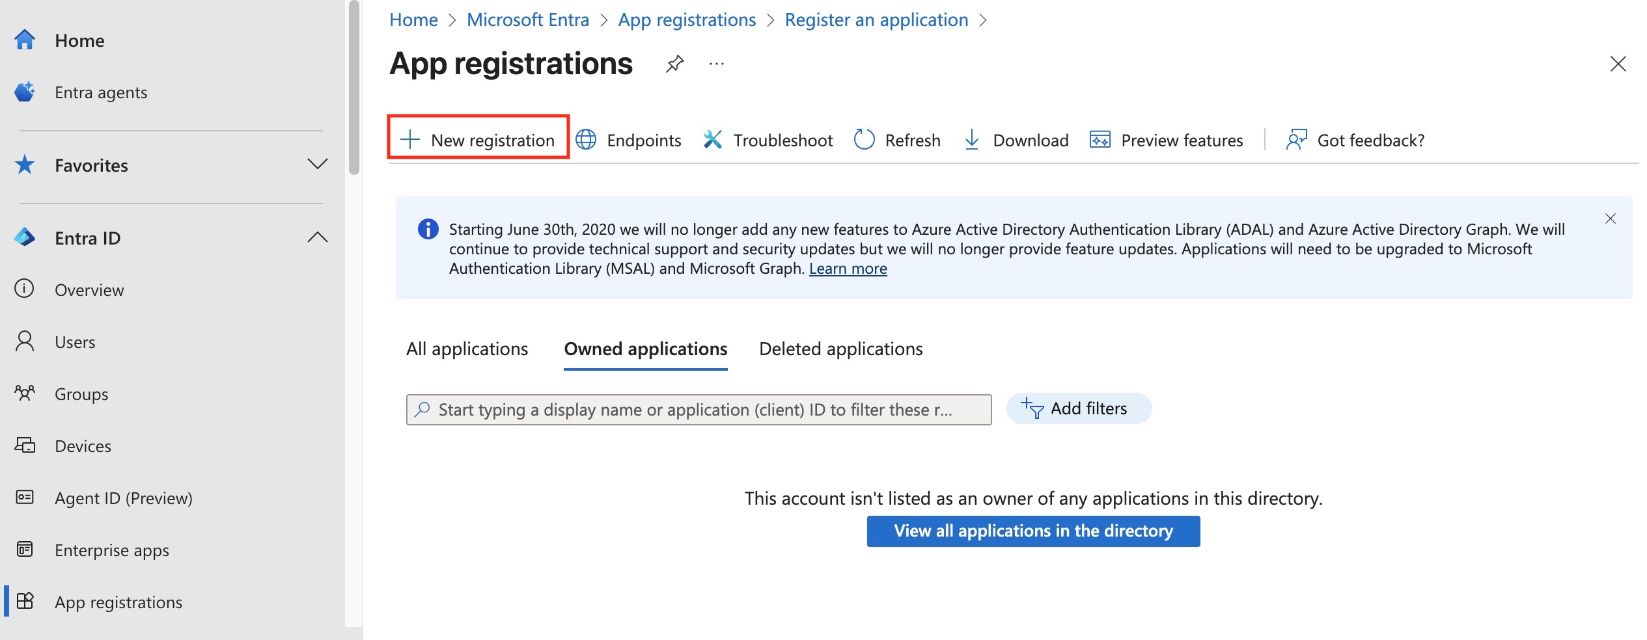1647x640 pixels.
Task: Open Preview features
Action: (1166, 140)
